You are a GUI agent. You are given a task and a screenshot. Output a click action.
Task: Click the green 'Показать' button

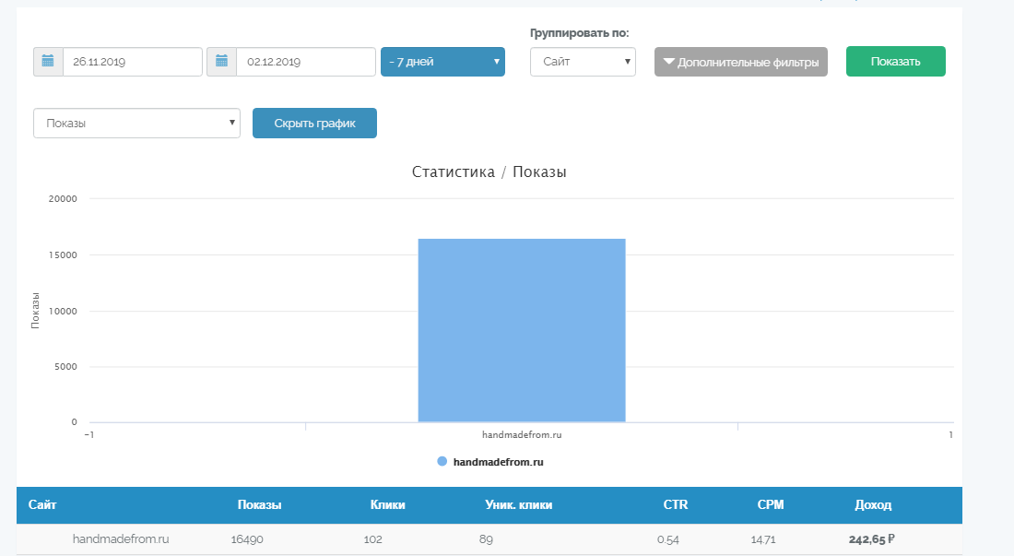[x=896, y=62]
